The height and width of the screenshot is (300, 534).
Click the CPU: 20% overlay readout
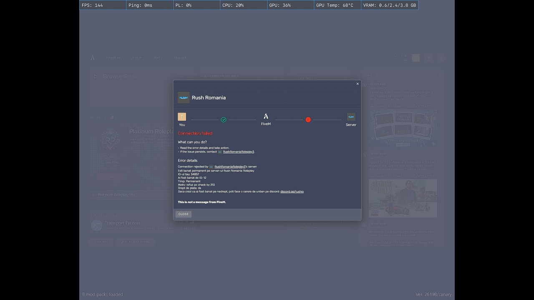[244, 5]
